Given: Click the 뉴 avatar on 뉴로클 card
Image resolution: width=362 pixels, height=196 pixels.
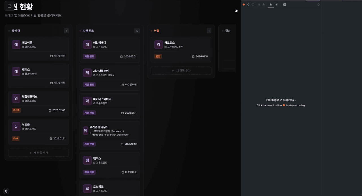Looking at the screenshot, I should tap(16, 127).
